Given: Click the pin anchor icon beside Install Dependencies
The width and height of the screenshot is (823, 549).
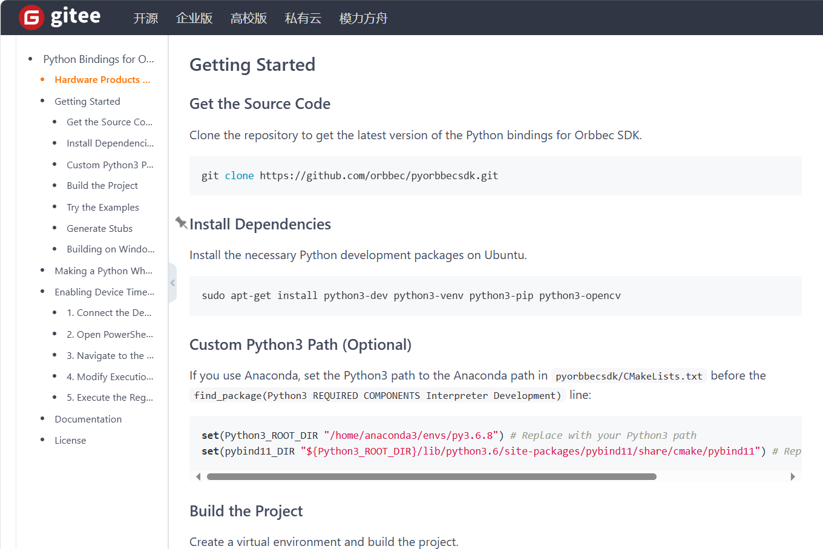Looking at the screenshot, I should pyautogui.click(x=181, y=223).
